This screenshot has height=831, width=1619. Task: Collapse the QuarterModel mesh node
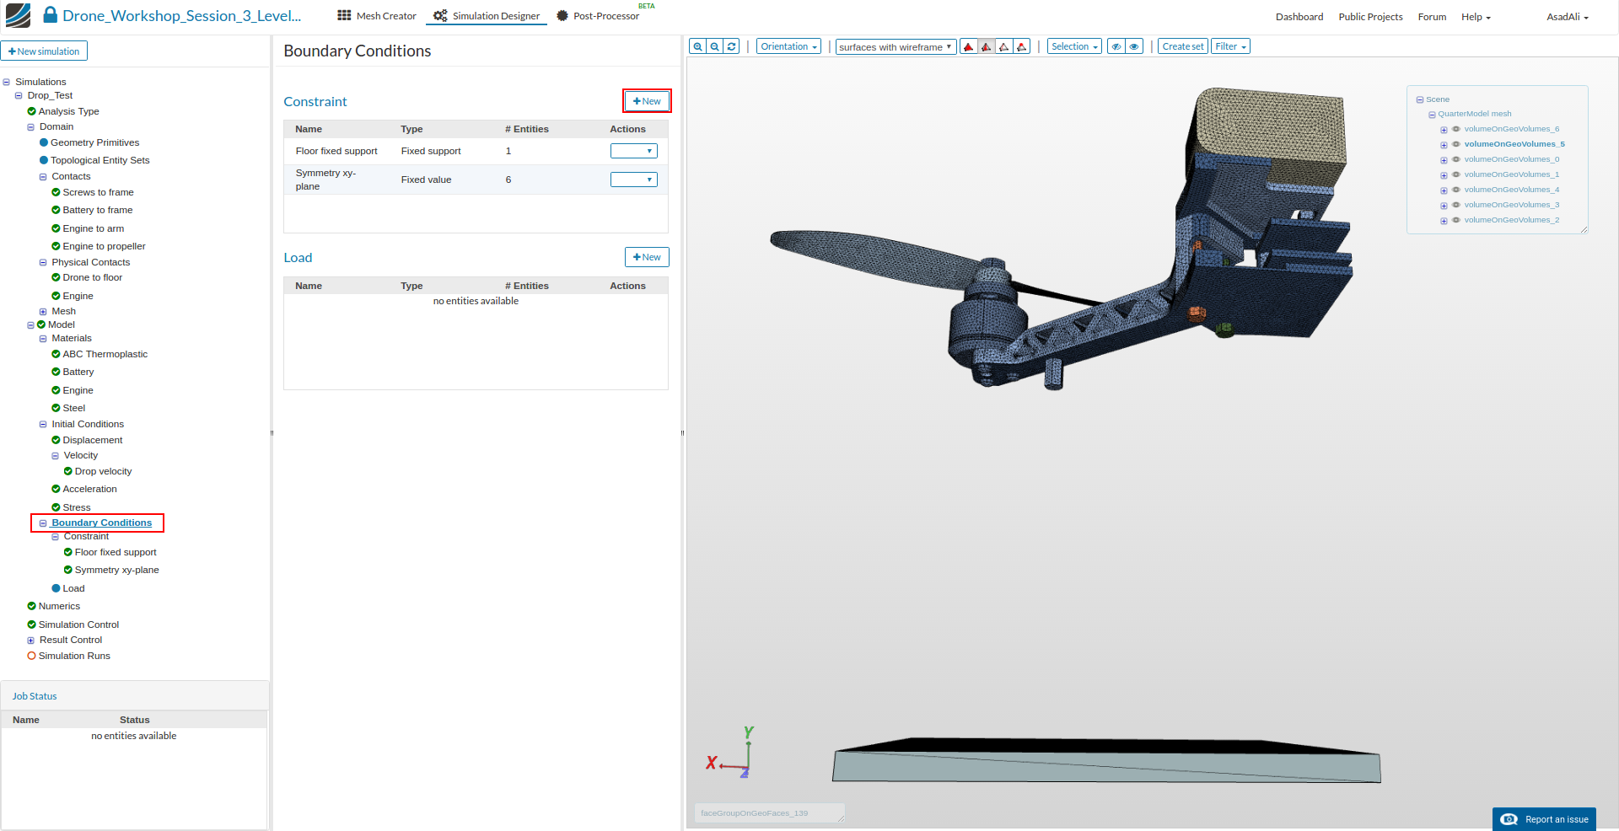(1432, 115)
